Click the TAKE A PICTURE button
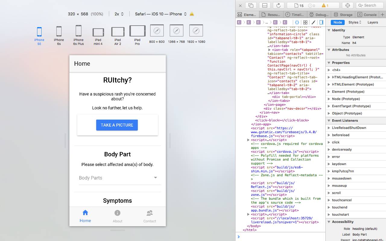 pyautogui.click(x=117, y=125)
